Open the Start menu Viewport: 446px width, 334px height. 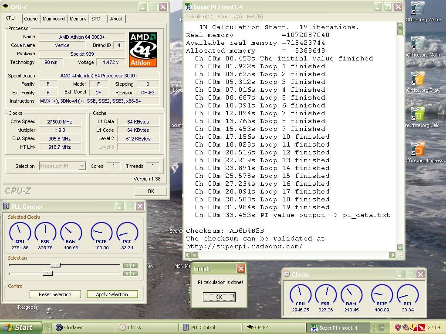(21, 327)
